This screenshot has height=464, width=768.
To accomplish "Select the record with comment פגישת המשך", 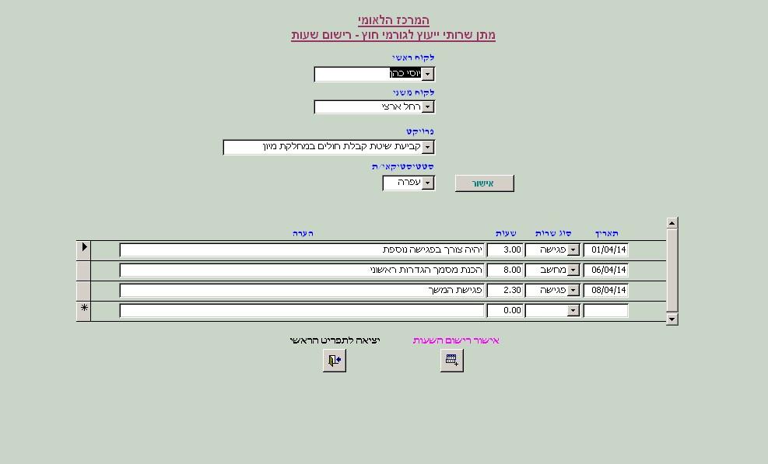I will (x=85, y=289).
